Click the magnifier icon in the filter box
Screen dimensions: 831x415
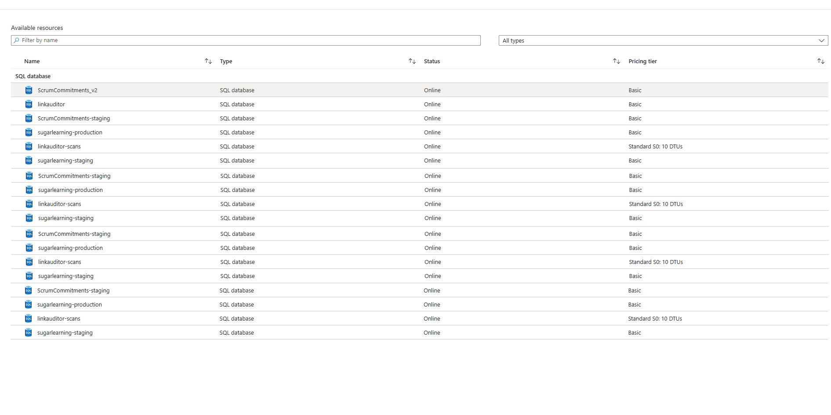point(17,40)
